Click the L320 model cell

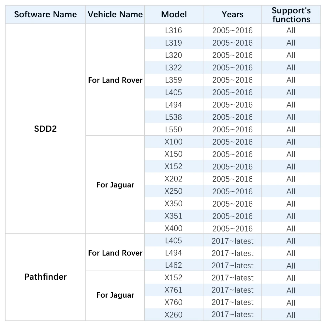[174, 55]
